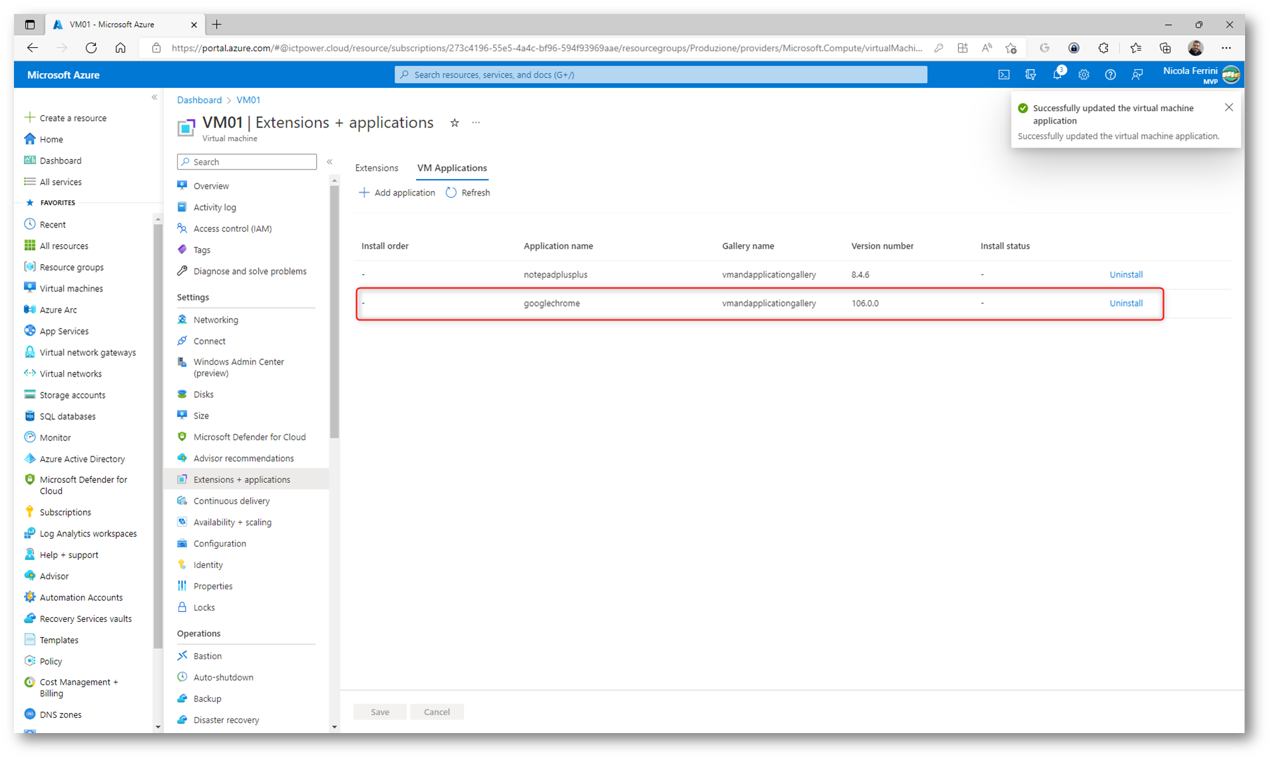Focus the Azure global search bar
The image size is (1273, 761).
(x=661, y=75)
